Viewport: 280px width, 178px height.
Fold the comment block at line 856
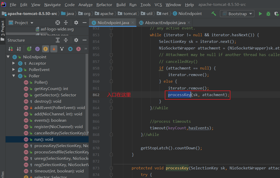(111, 55)
